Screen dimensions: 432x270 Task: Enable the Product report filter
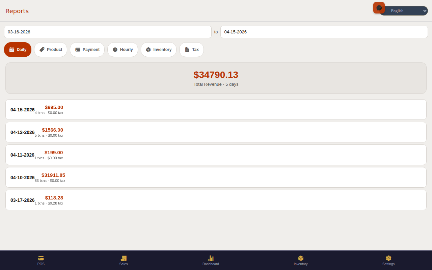tap(51, 49)
